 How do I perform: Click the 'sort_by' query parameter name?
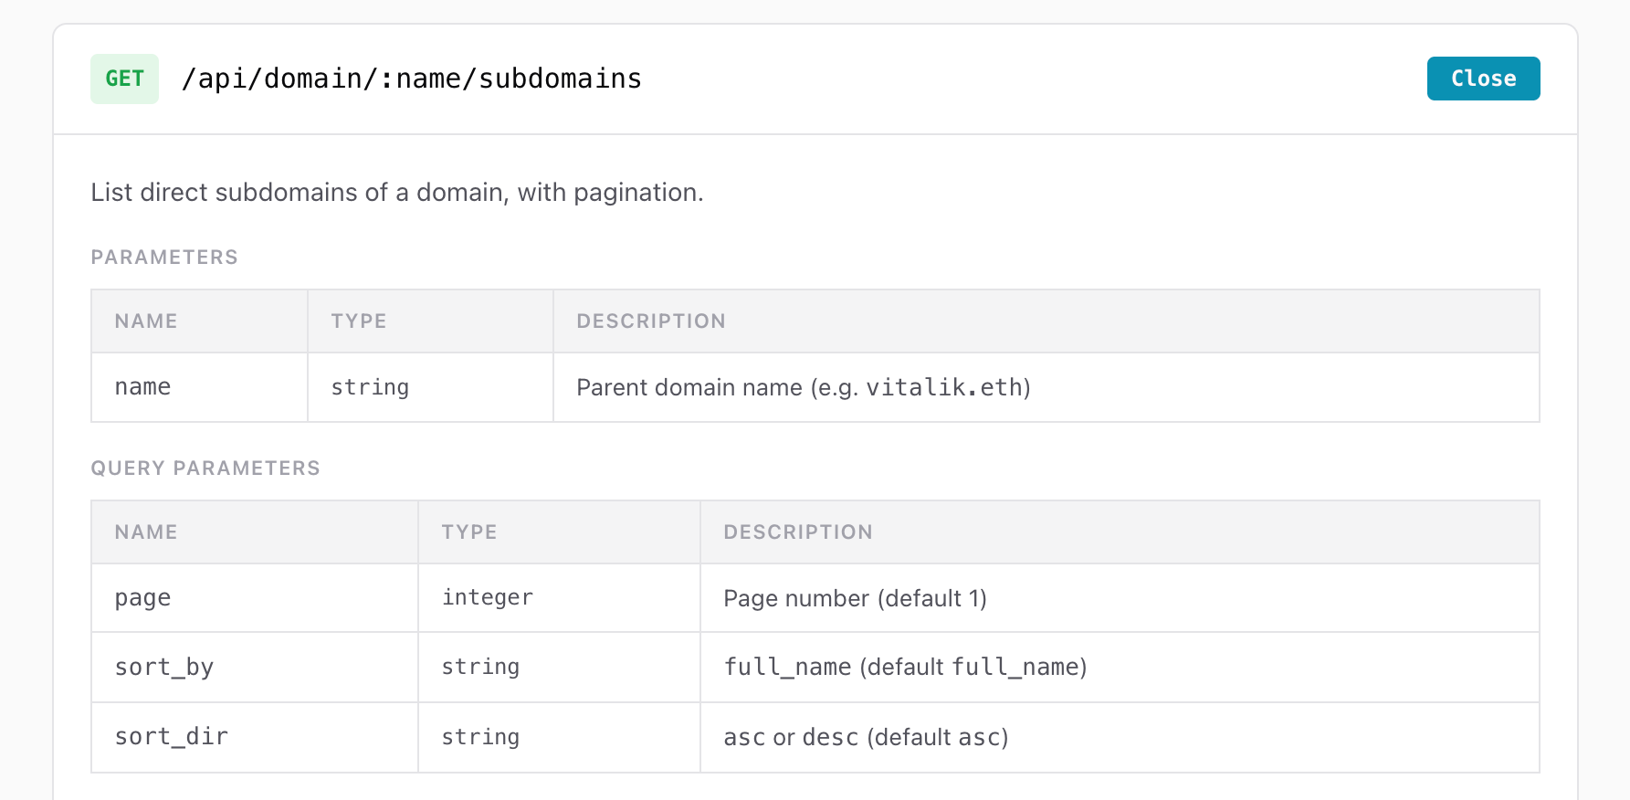(164, 668)
